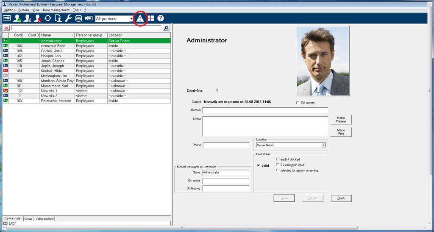This screenshot has height=232, width=434.
Task: Select the Mustermann, Karl row
Action: [86, 86]
